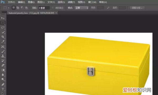Open the 选择(S) menu
This screenshot has width=158, height=95.
point(61,2)
